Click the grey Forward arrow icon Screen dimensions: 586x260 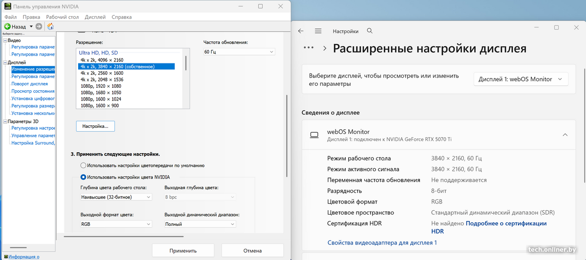point(40,26)
